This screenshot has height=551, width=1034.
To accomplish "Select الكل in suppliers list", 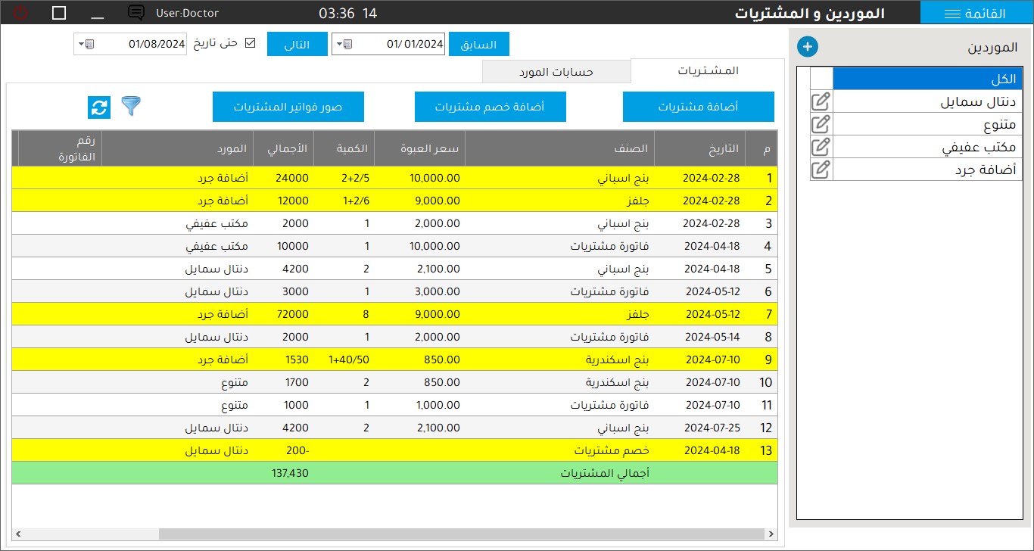I will point(927,79).
